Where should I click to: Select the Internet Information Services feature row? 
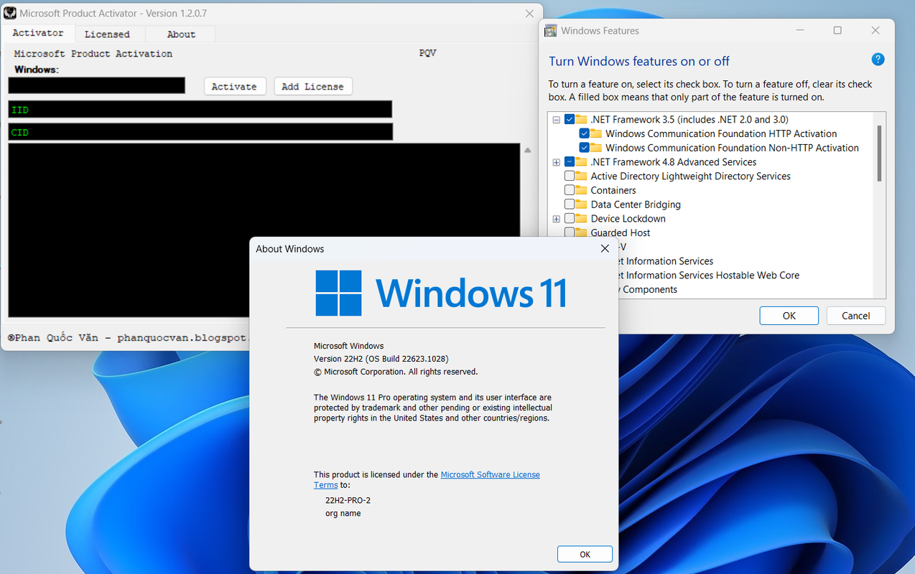point(666,261)
